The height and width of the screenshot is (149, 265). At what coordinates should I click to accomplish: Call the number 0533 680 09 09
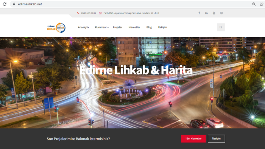click(x=88, y=13)
